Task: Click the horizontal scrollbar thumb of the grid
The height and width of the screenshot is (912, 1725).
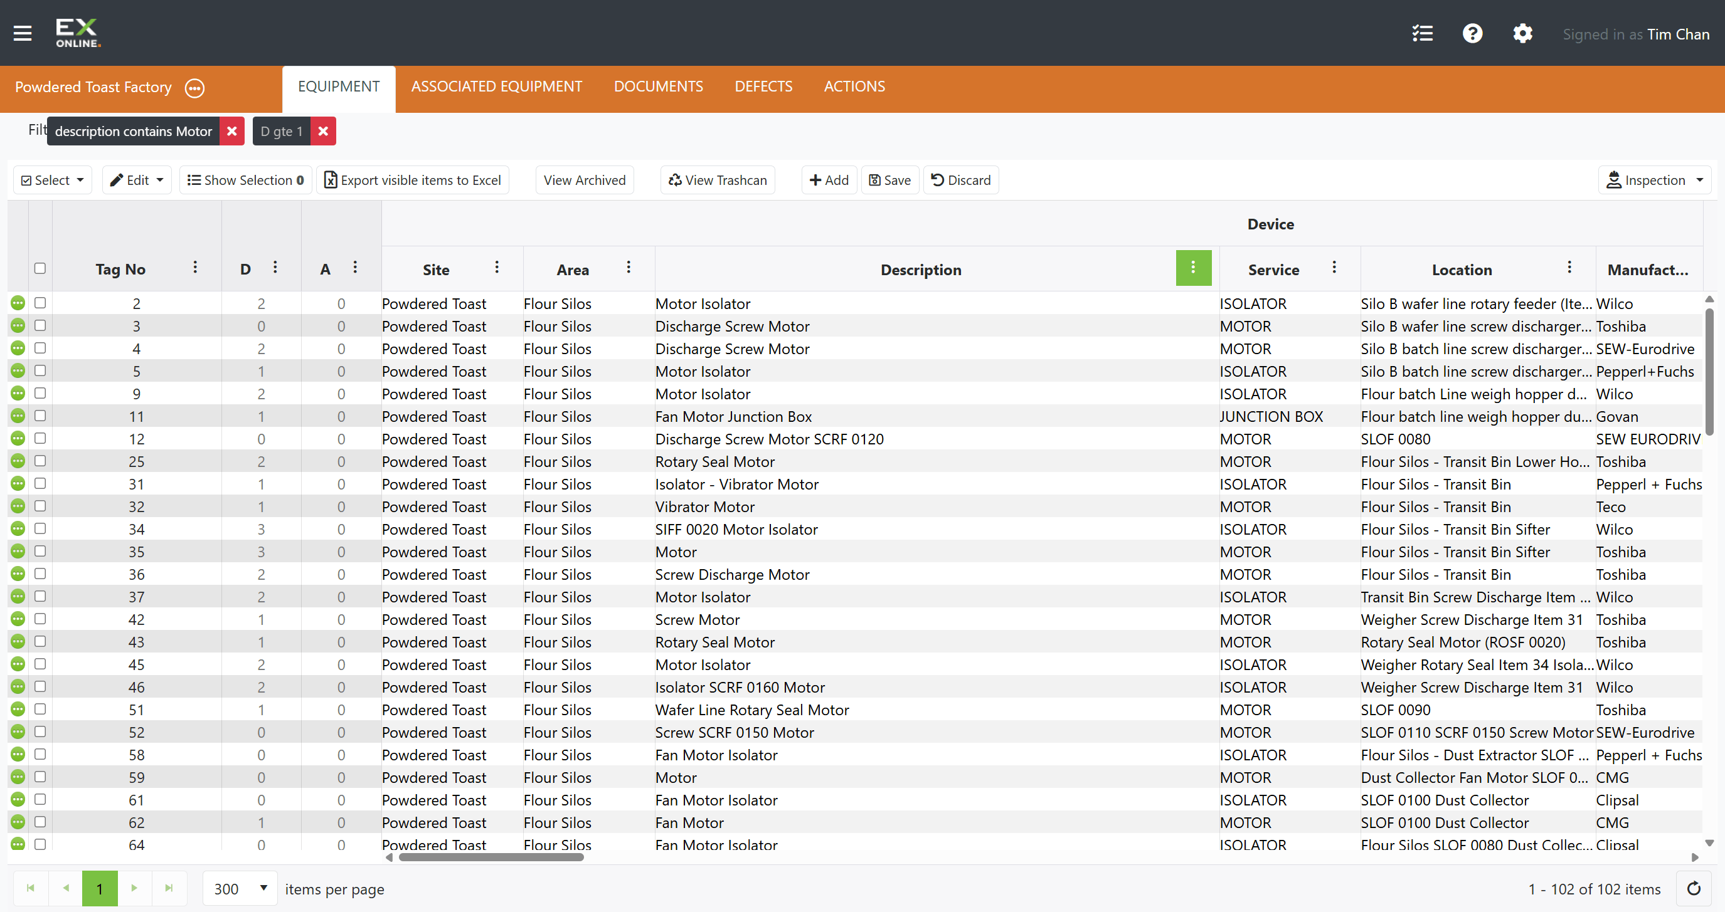Action: click(491, 857)
